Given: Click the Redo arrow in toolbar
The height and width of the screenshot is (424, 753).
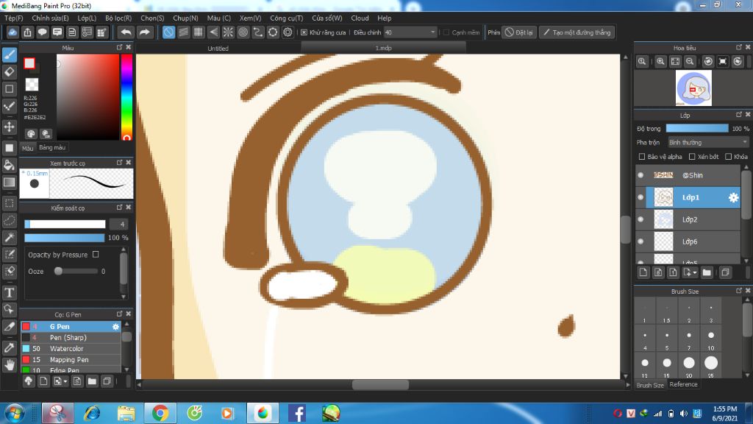Looking at the screenshot, I should (x=144, y=32).
